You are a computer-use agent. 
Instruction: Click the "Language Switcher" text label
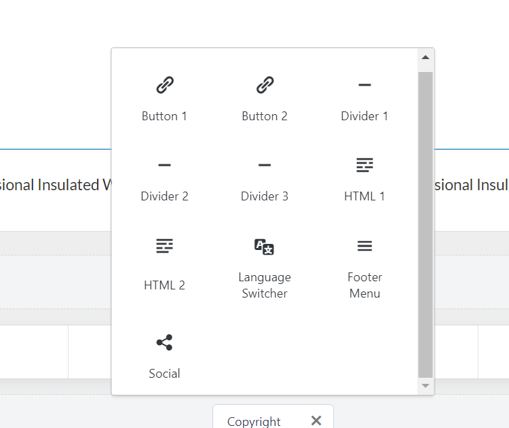point(265,285)
